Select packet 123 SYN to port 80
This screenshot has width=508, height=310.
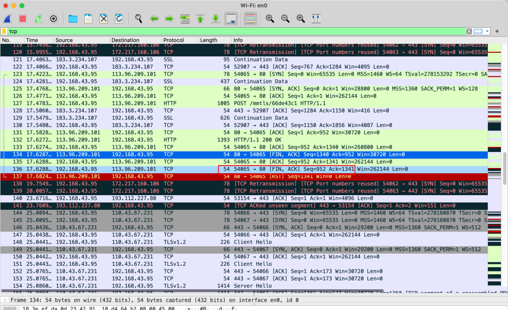(x=244, y=74)
